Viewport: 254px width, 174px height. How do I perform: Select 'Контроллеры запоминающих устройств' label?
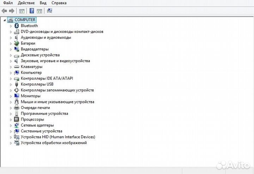click(x=58, y=90)
